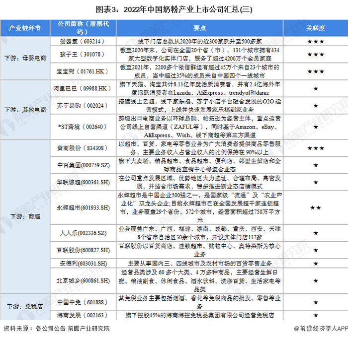Click 中百集团 key point about 旗下大卖场
Viewport: 348px width, 338px height.
(x=199, y=165)
